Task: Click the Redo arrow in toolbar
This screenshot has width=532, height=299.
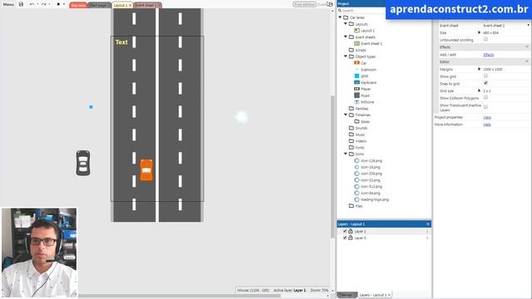Action: (x=44, y=4)
